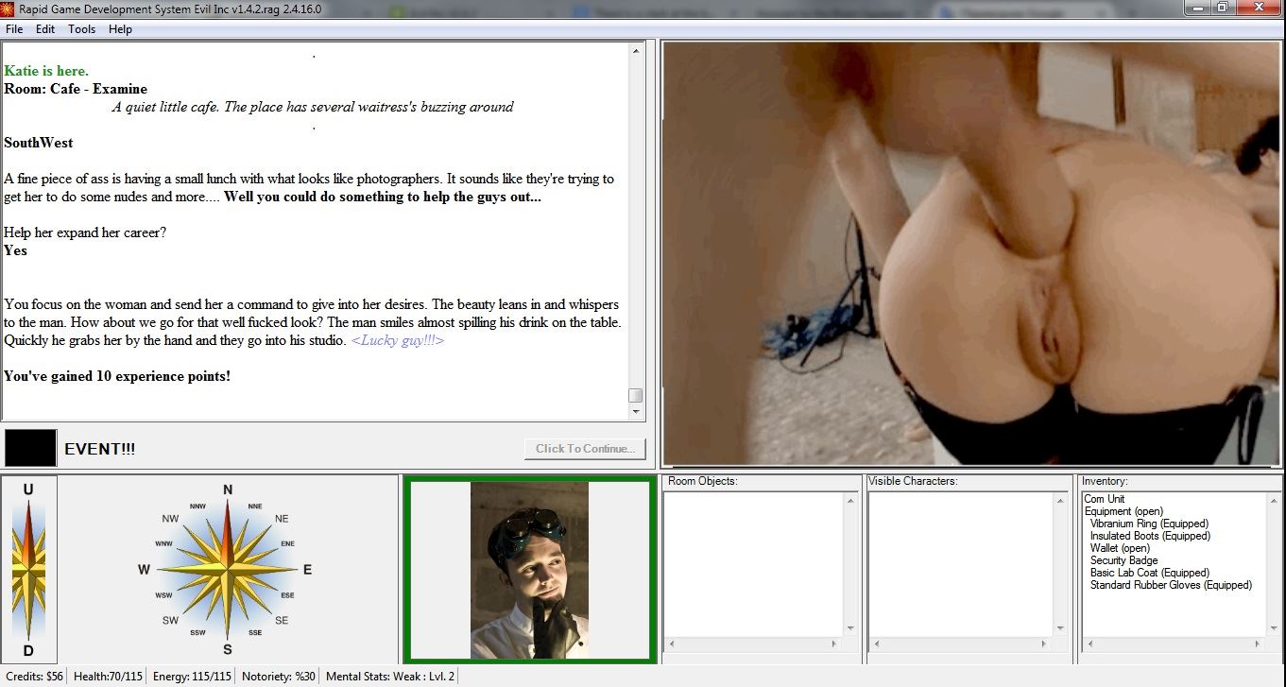Select Vibranium Ring (Equipped) item

1149,524
